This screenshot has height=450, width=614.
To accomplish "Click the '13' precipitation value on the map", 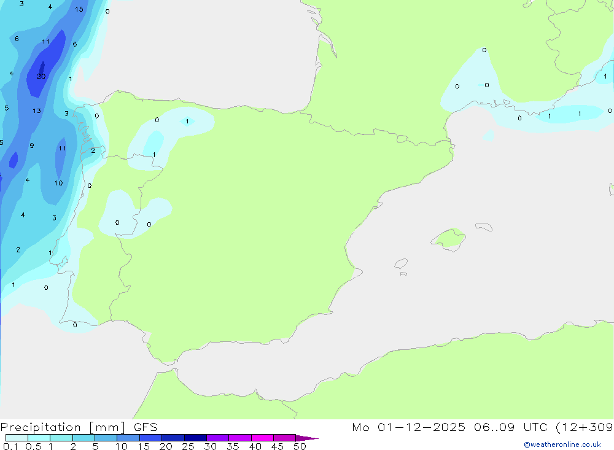I will tap(37, 111).
